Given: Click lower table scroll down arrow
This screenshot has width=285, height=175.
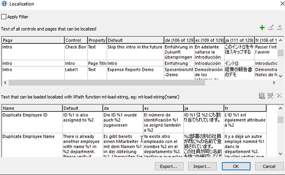Looking at the screenshot, I should point(281,154).
